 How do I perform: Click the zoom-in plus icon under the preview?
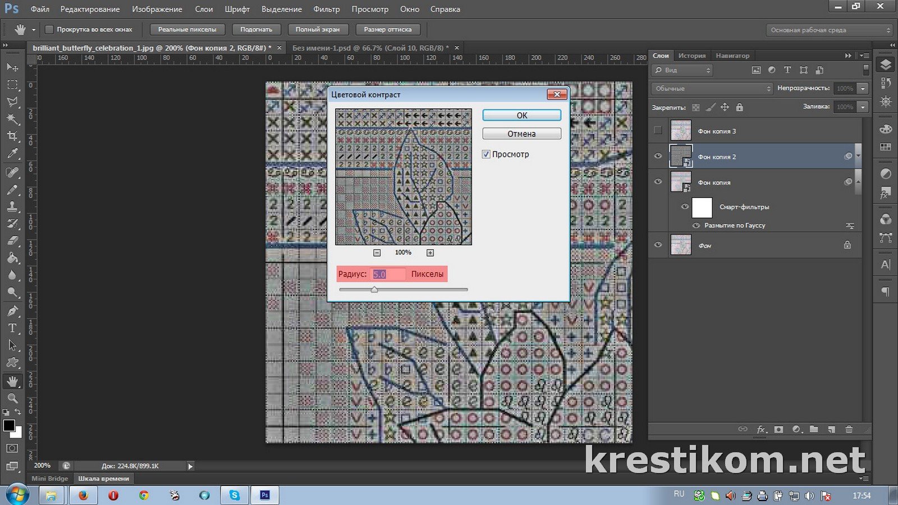430,253
